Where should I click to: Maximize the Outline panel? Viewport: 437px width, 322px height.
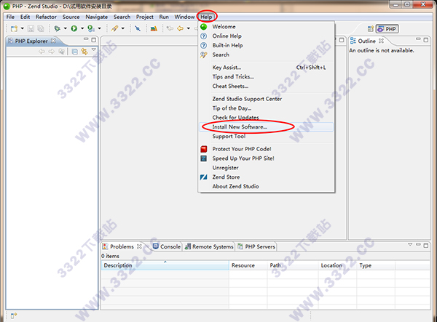426,40
